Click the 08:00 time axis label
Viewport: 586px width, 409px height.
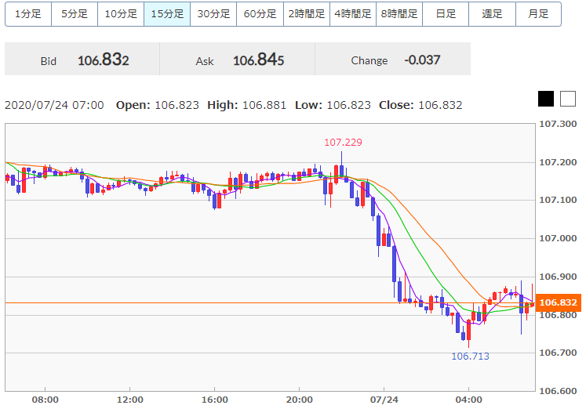tap(45, 400)
